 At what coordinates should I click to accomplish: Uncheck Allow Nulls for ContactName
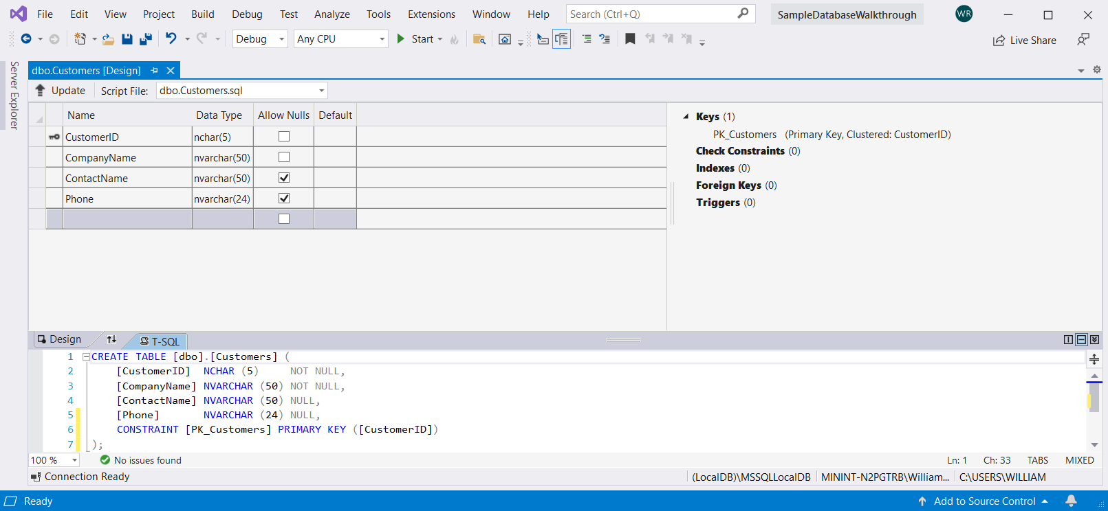coord(284,178)
